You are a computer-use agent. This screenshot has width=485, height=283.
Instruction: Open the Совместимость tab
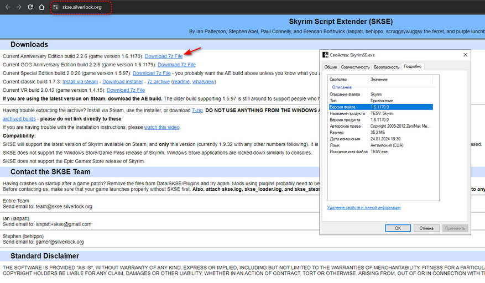pyautogui.click(x=355, y=67)
